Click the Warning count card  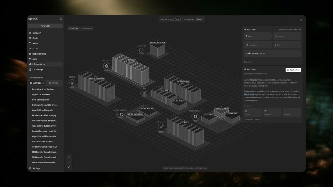pyautogui.click(x=272, y=113)
